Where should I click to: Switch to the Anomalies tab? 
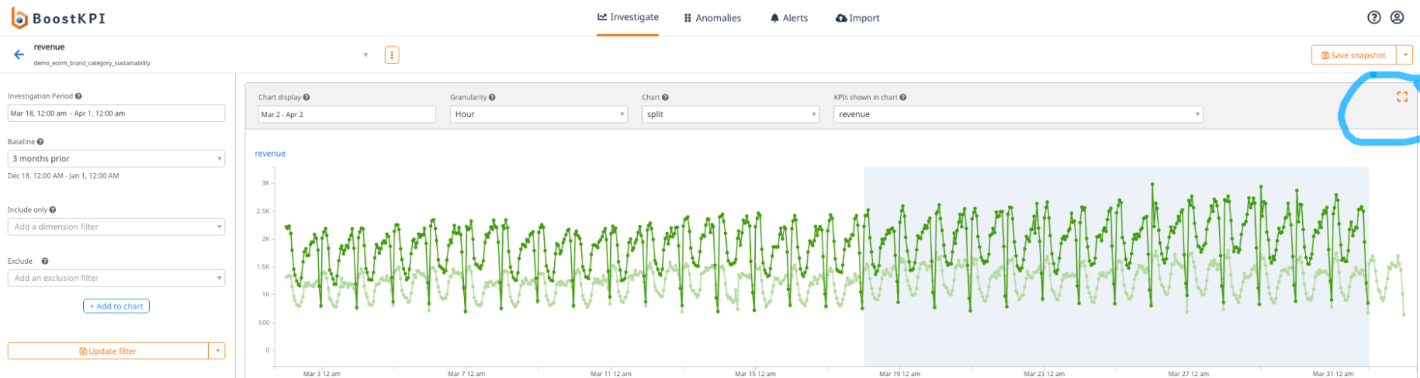[x=712, y=18]
